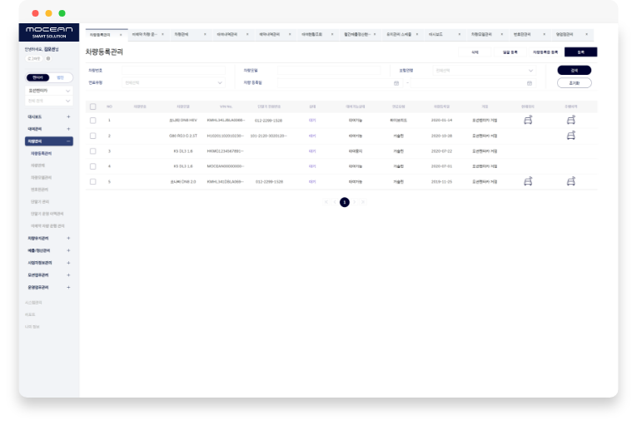Viewport: 637px width, 425px height.
Task: Tick the select-all checkbox in table header
Action: pos(93,106)
